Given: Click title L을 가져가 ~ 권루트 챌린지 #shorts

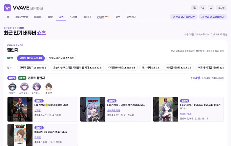Looking at the screenshot, I should pos(126,105).
